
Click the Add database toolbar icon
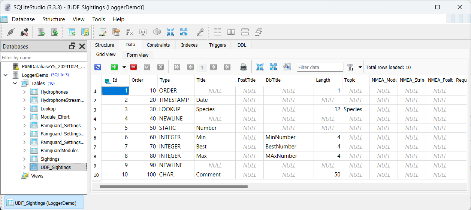coord(41,32)
